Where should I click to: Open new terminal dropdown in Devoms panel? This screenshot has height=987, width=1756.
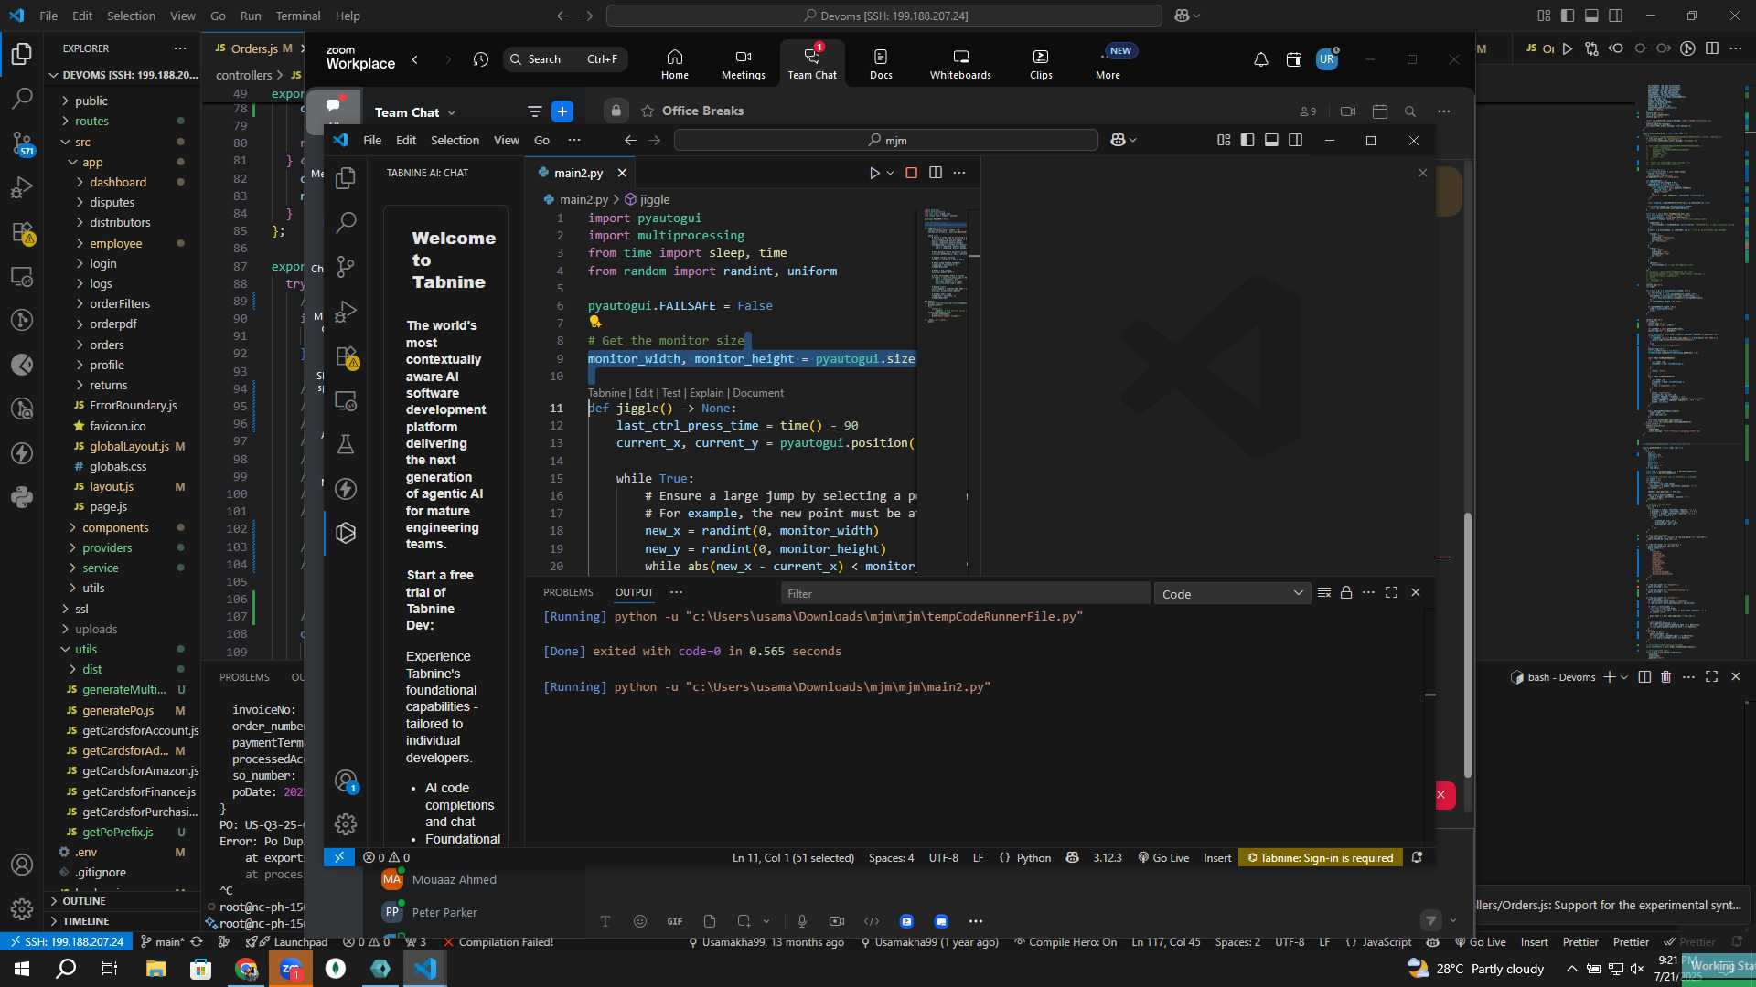point(1624,677)
